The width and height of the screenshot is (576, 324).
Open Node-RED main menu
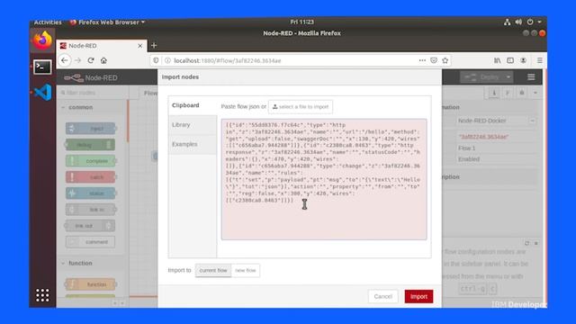pyautogui.click(x=531, y=77)
